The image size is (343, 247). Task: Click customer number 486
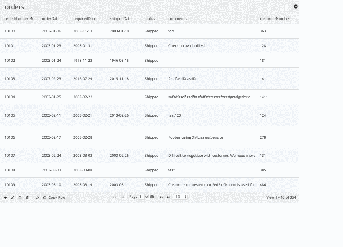coord(263,185)
